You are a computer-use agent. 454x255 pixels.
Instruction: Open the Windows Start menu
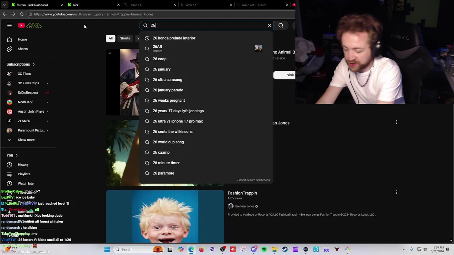[x=107, y=249]
